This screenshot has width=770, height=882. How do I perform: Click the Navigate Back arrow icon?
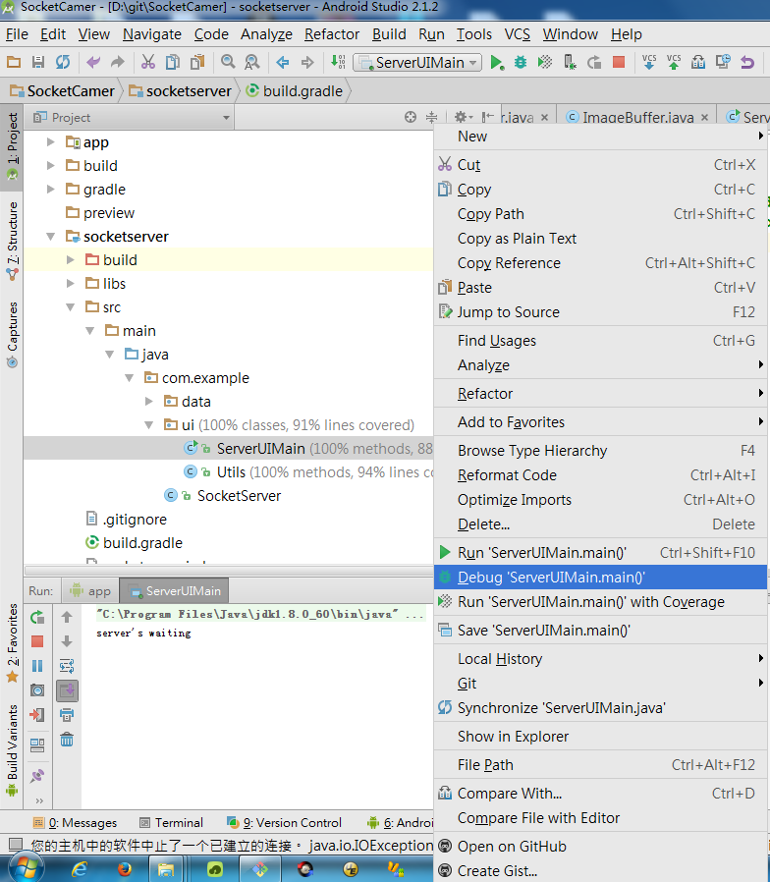[x=282, y=62]
